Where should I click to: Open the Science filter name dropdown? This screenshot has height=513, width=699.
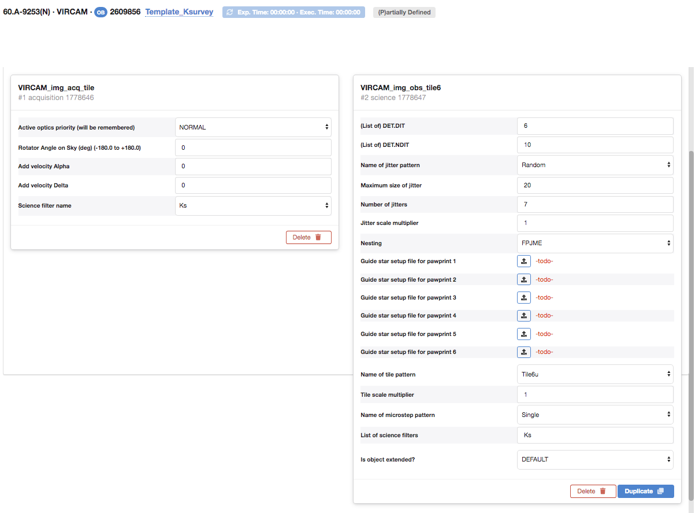tap(253, 206)
